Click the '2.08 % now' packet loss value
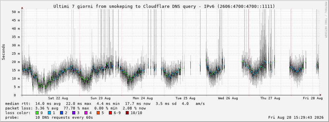Screen dimensions: 329x122 (134, 108)
